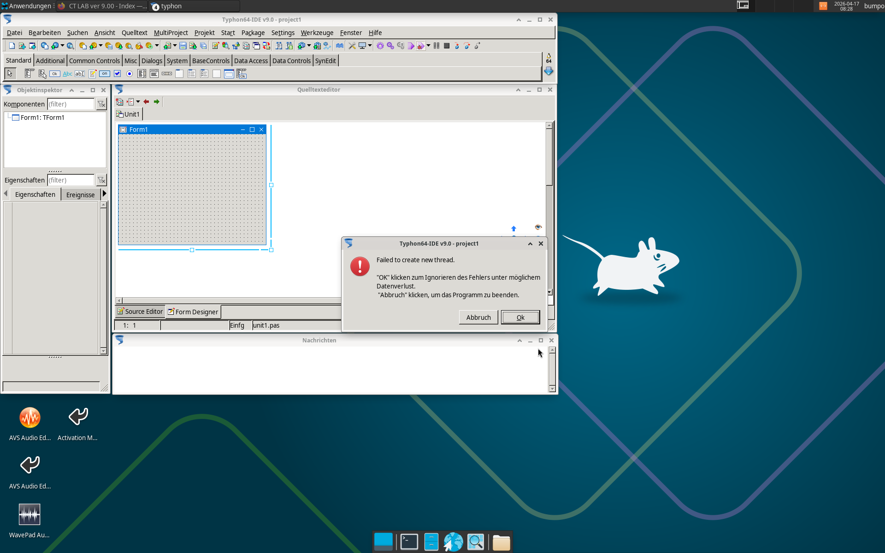Screen dimensions: 885x553
Task: Select the TToggleBox on component
Action: [105, 74]
